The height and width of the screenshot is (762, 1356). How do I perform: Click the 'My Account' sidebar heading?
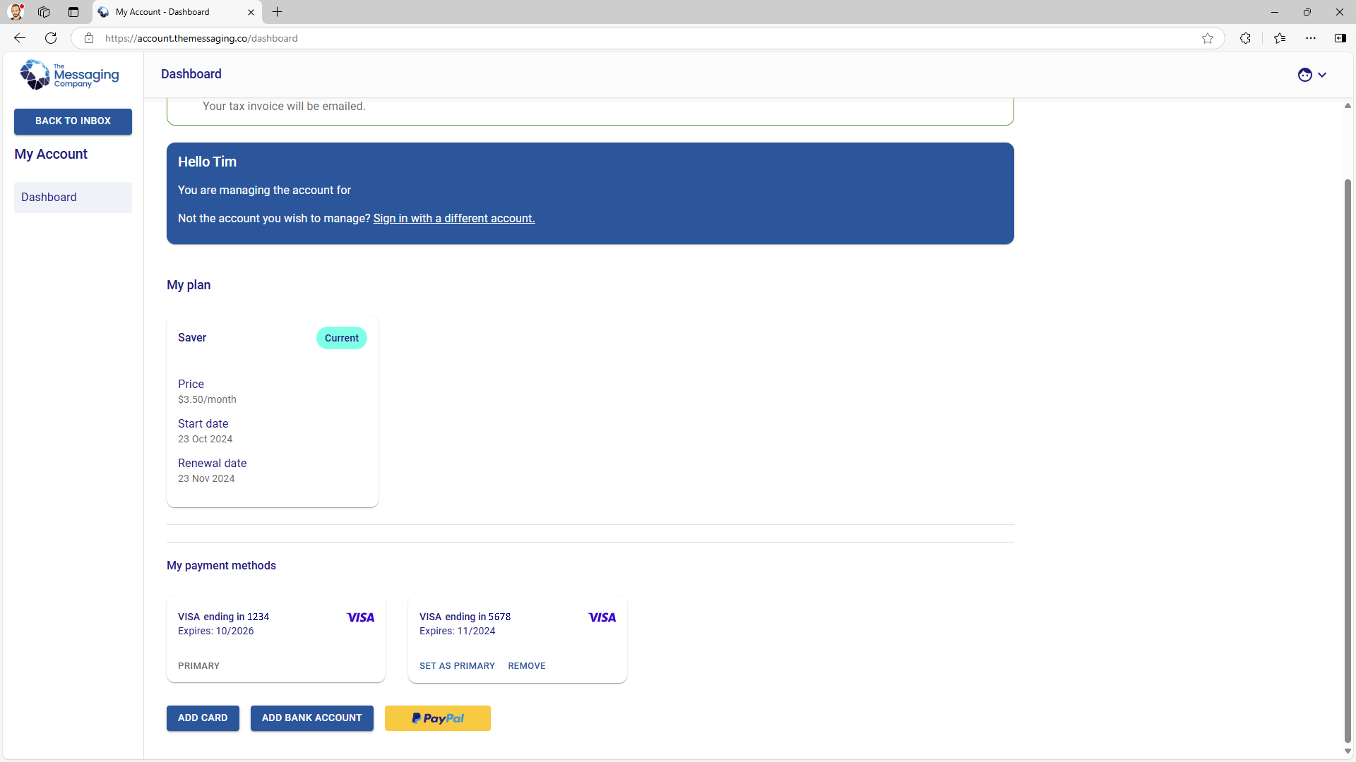click(x=51, y=154)
